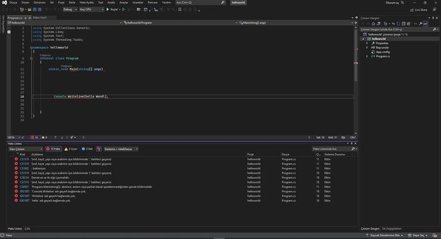
Task: Toggle the 0 İleti messages filter
Action: [87, 149]
